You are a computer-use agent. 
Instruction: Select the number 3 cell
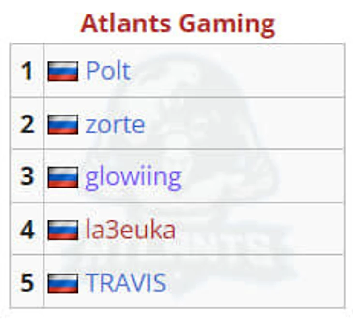click(27, 176)
